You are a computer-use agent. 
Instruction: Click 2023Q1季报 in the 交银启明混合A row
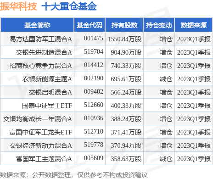pyautogui.click(x=194, y=92)
